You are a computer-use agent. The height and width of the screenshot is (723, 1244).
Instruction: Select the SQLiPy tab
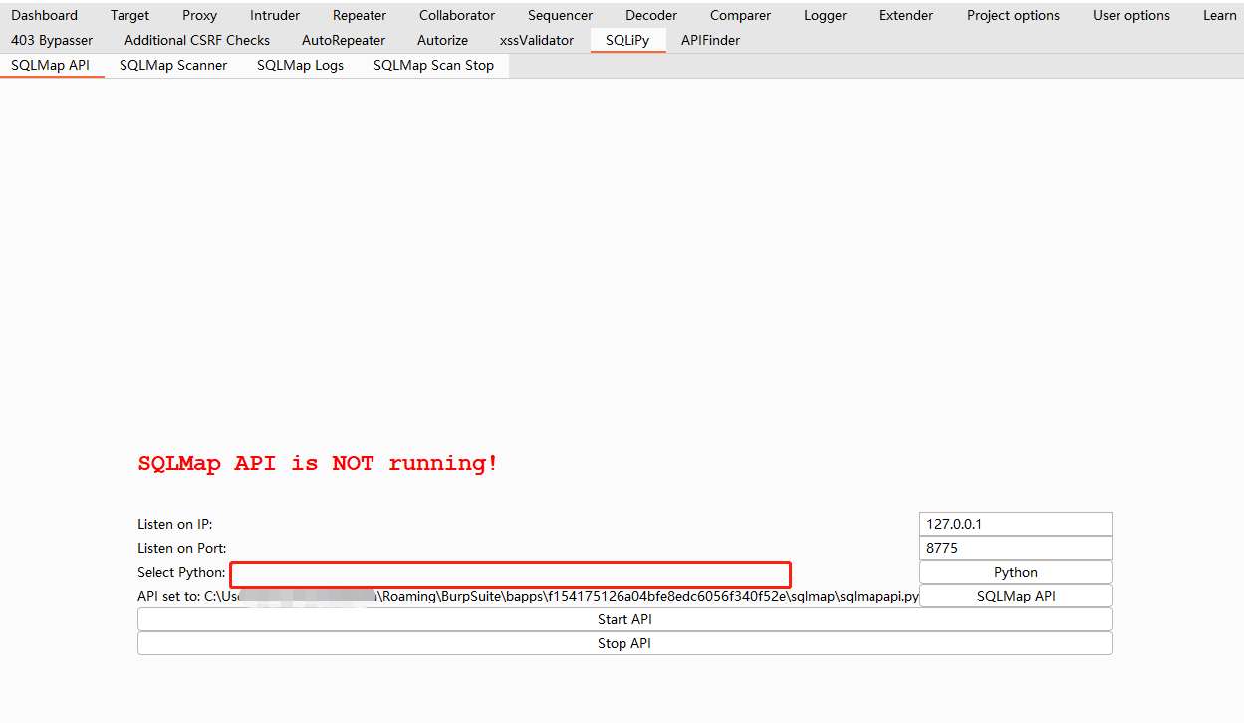click(627, 40)
